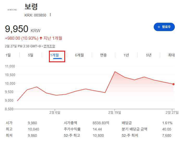Click the 9,000 y-axis label

coord(9,100)
